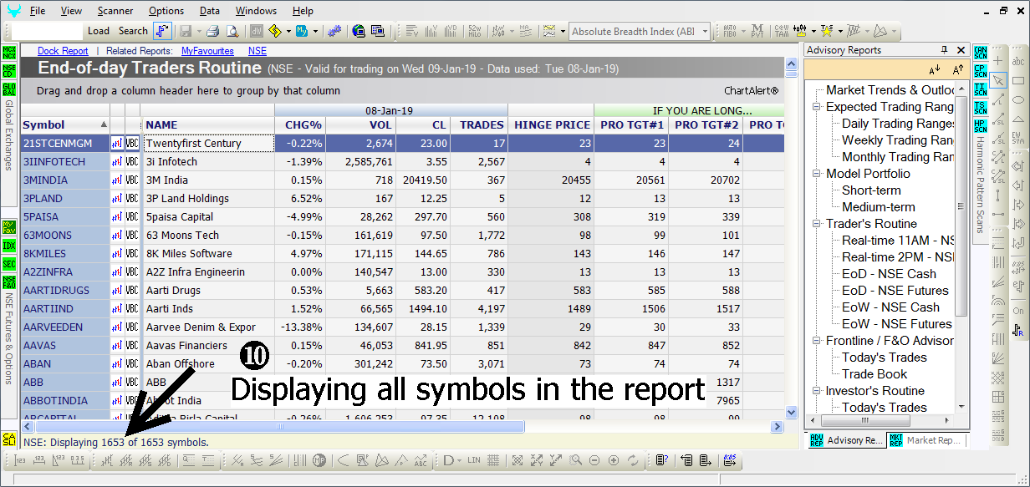The image size is (1030, 487).
Task: Click the zoom out minus icon in bottom toolbar
Action: coord(594,460)
